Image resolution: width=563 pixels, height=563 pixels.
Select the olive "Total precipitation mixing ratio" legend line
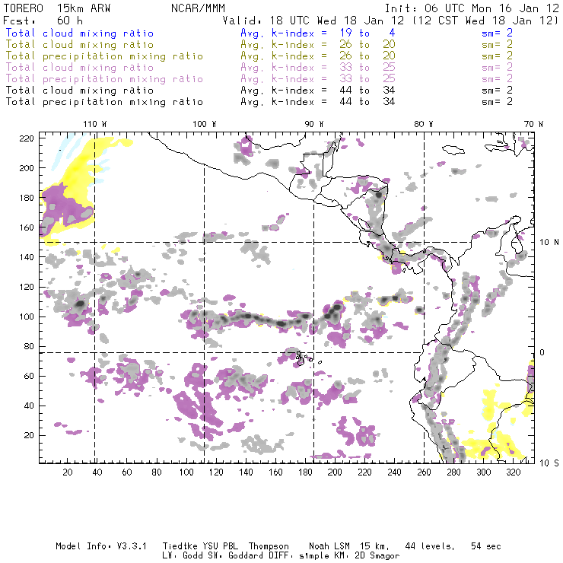[x=104, y=56]
